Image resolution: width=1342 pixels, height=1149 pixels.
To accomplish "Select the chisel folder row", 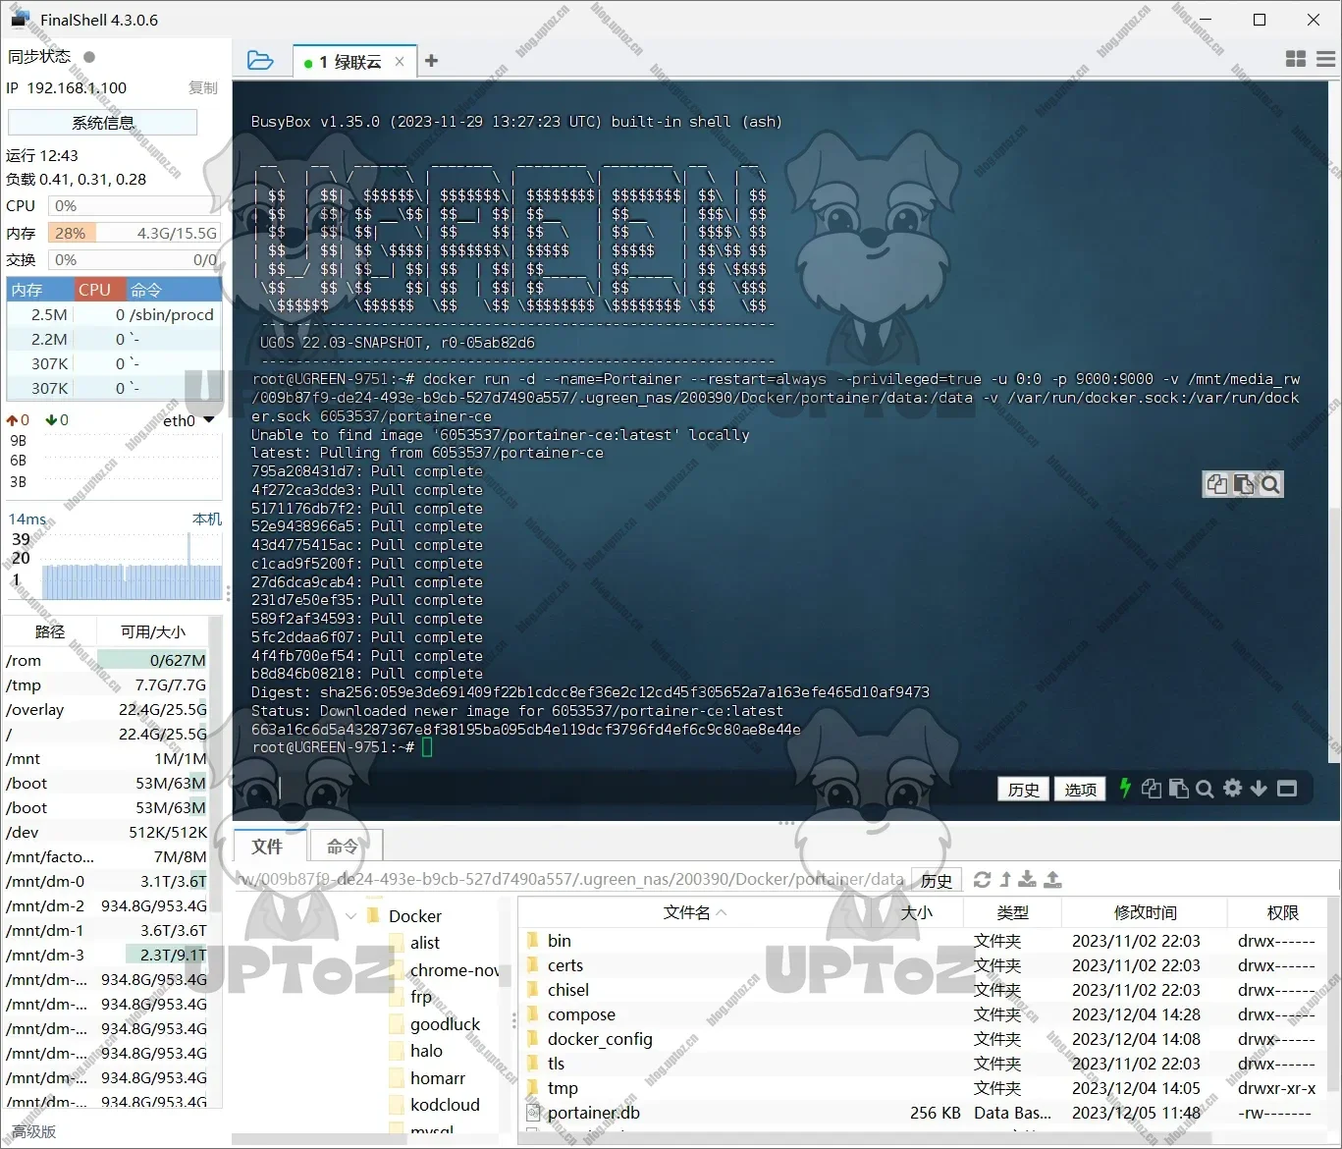I will pyautogui.click(x=923, y=990).
